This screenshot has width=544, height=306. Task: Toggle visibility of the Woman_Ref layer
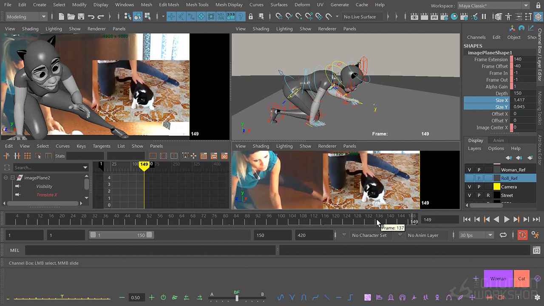coord(470,170)
